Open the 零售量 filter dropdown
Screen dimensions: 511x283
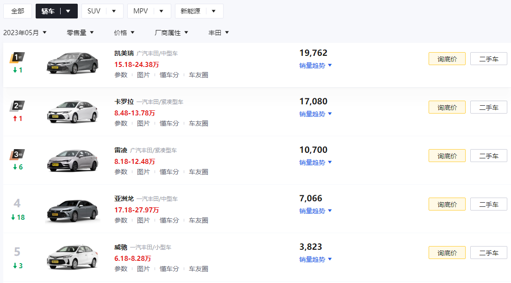(x=80, y=32)
